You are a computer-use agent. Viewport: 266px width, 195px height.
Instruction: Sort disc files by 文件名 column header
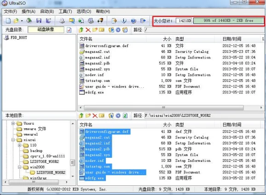pos(112,39)
